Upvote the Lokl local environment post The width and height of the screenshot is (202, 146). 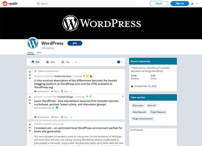coord(30,124)
